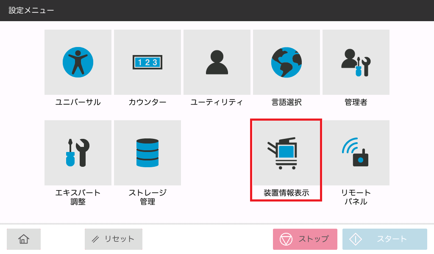Select the 言語選択 text label
434x254 pixels.
pos(287,102)
